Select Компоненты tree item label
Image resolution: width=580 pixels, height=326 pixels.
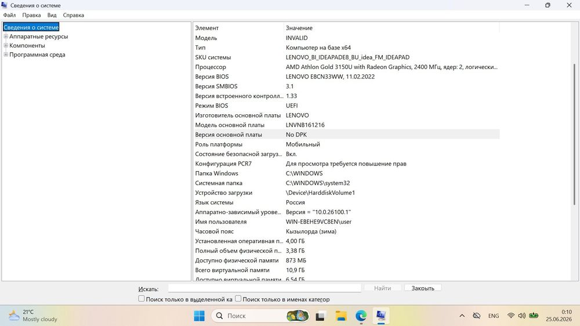coord(27,45)
